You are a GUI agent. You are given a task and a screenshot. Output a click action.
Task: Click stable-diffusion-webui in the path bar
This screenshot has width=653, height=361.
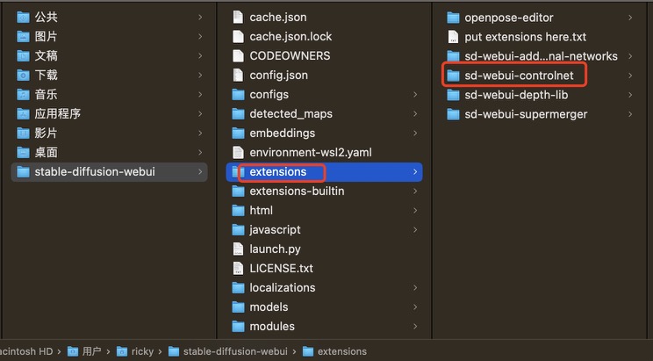point(234,351)
